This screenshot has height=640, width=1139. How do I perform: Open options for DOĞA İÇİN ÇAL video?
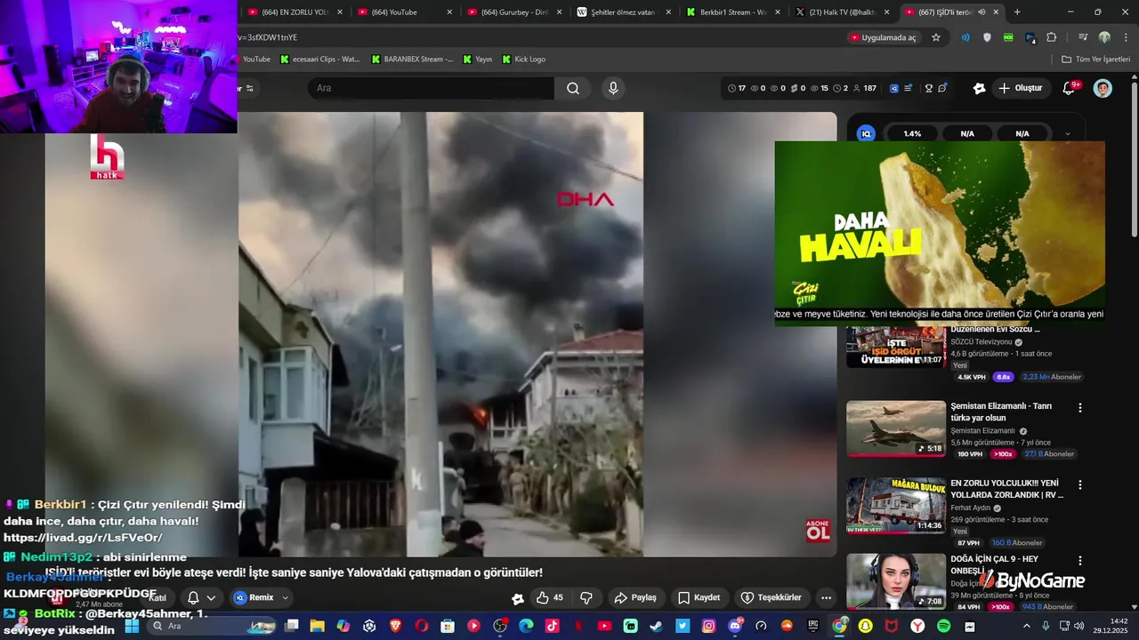point(1080,561)
